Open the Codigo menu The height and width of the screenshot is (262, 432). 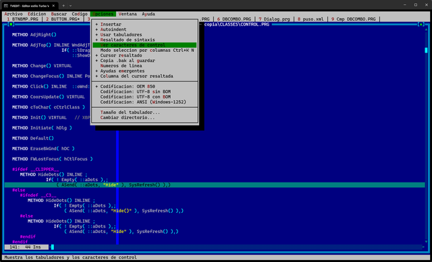click(80, 14)
